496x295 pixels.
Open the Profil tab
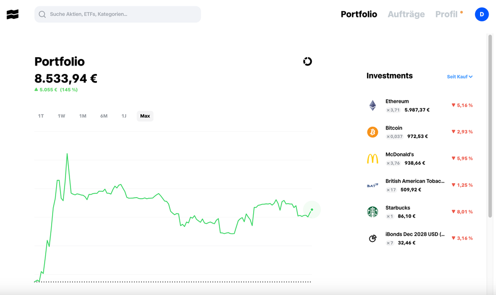(446, 14)
